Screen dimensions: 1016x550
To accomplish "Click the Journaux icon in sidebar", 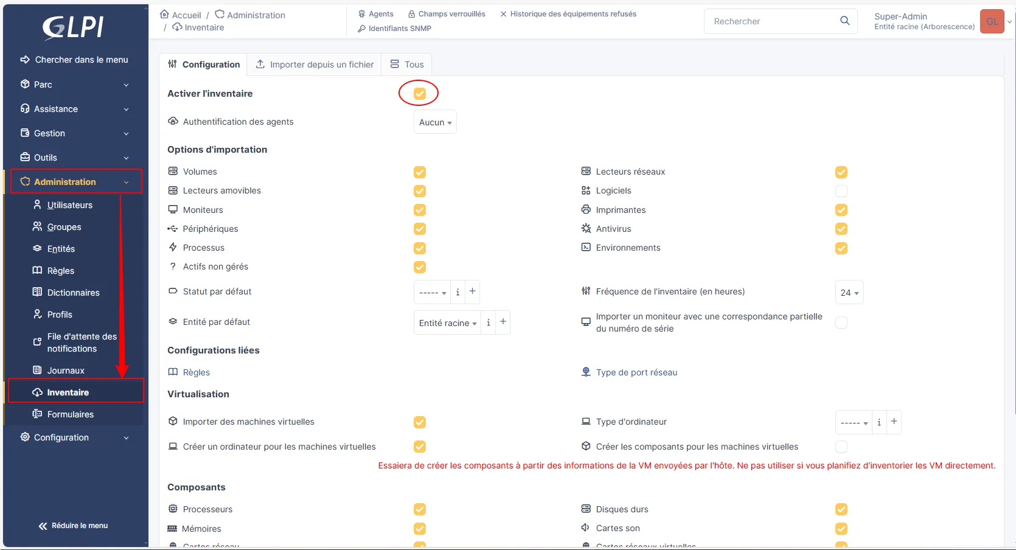I will 37,370.
